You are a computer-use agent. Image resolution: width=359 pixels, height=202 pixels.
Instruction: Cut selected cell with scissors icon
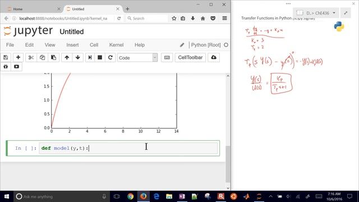coord(31,57)
